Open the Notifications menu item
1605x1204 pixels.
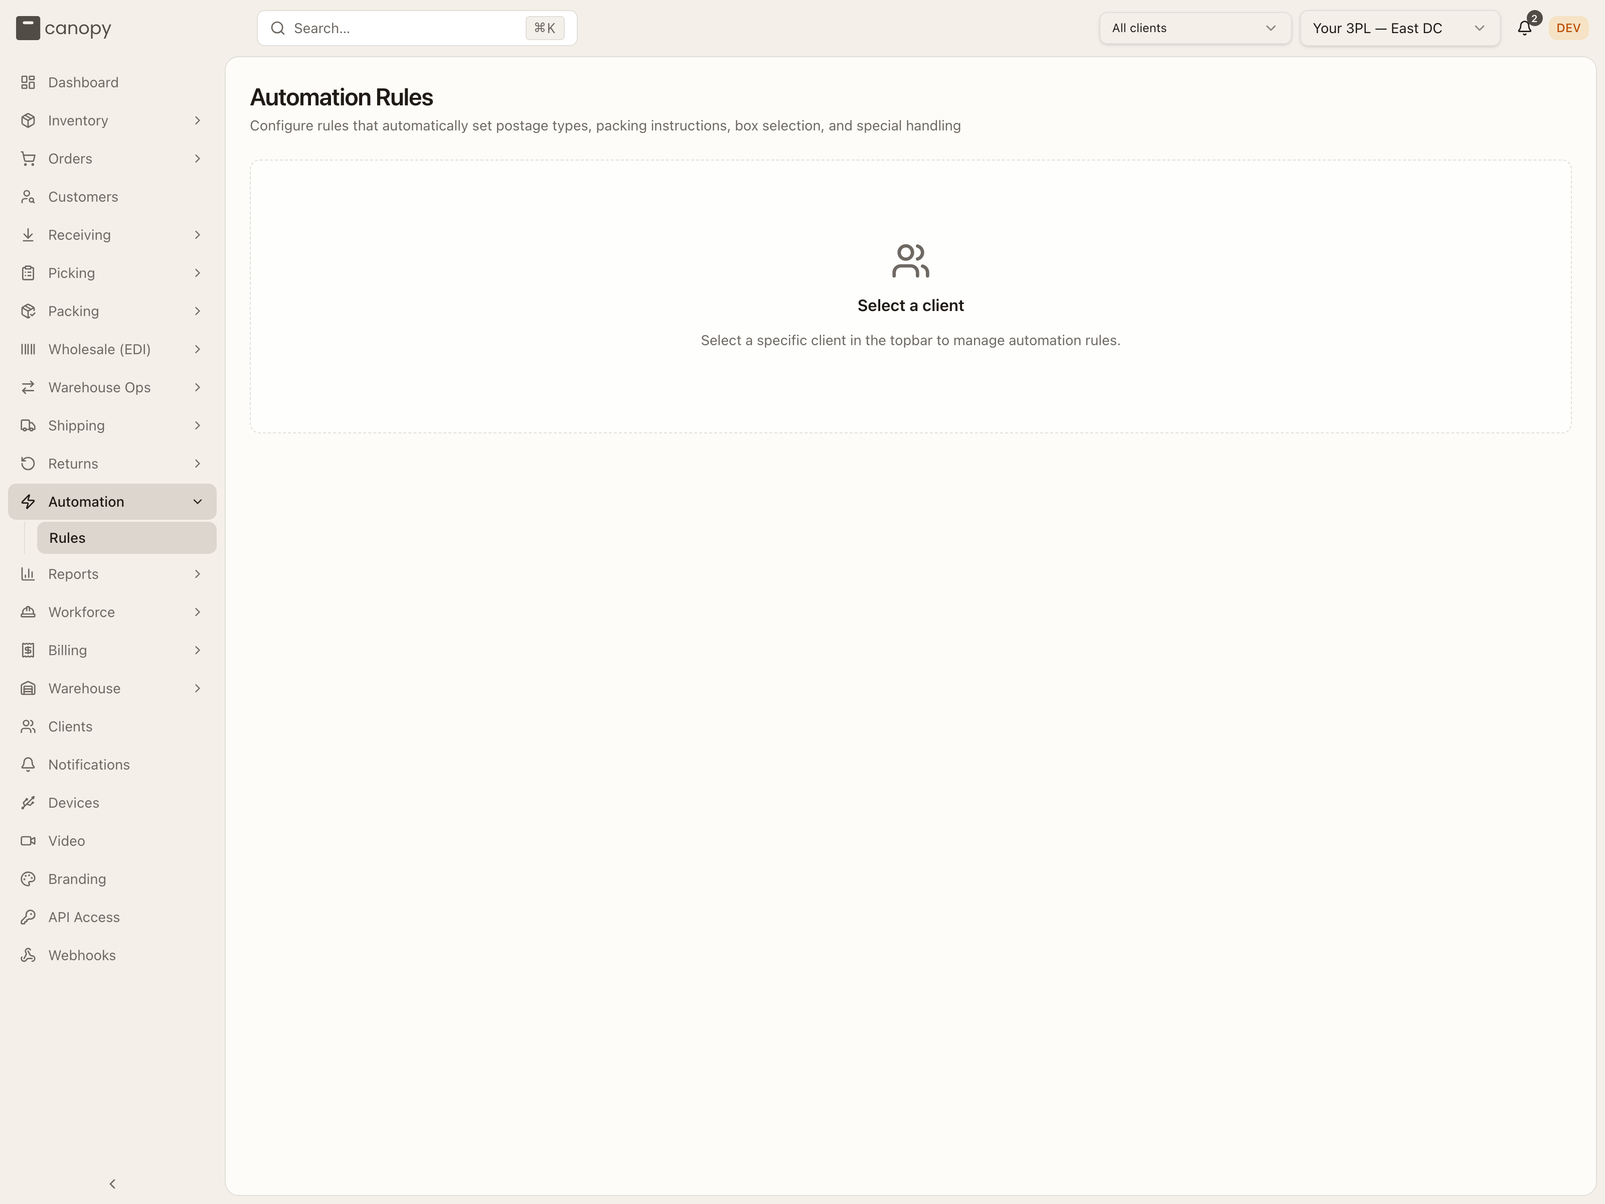tap(112, 764)
